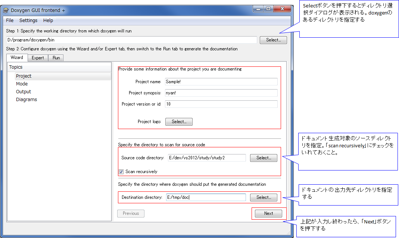Toggle the Scan recursively checkbox
The height and width of the screenshot is (238, 399).
[121, 172]
